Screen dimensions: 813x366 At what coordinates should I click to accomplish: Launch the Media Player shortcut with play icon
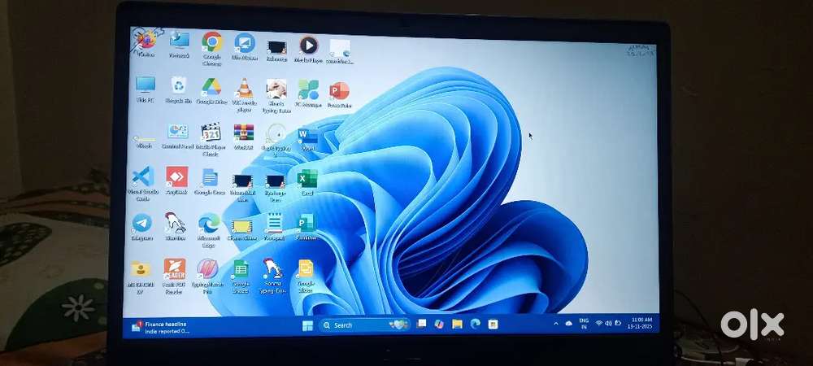click(308, 50)
